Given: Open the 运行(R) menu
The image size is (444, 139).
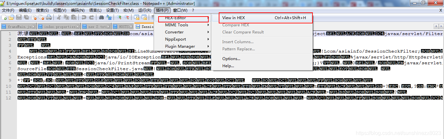Looking at the screenshot, I should click(145, 10).
